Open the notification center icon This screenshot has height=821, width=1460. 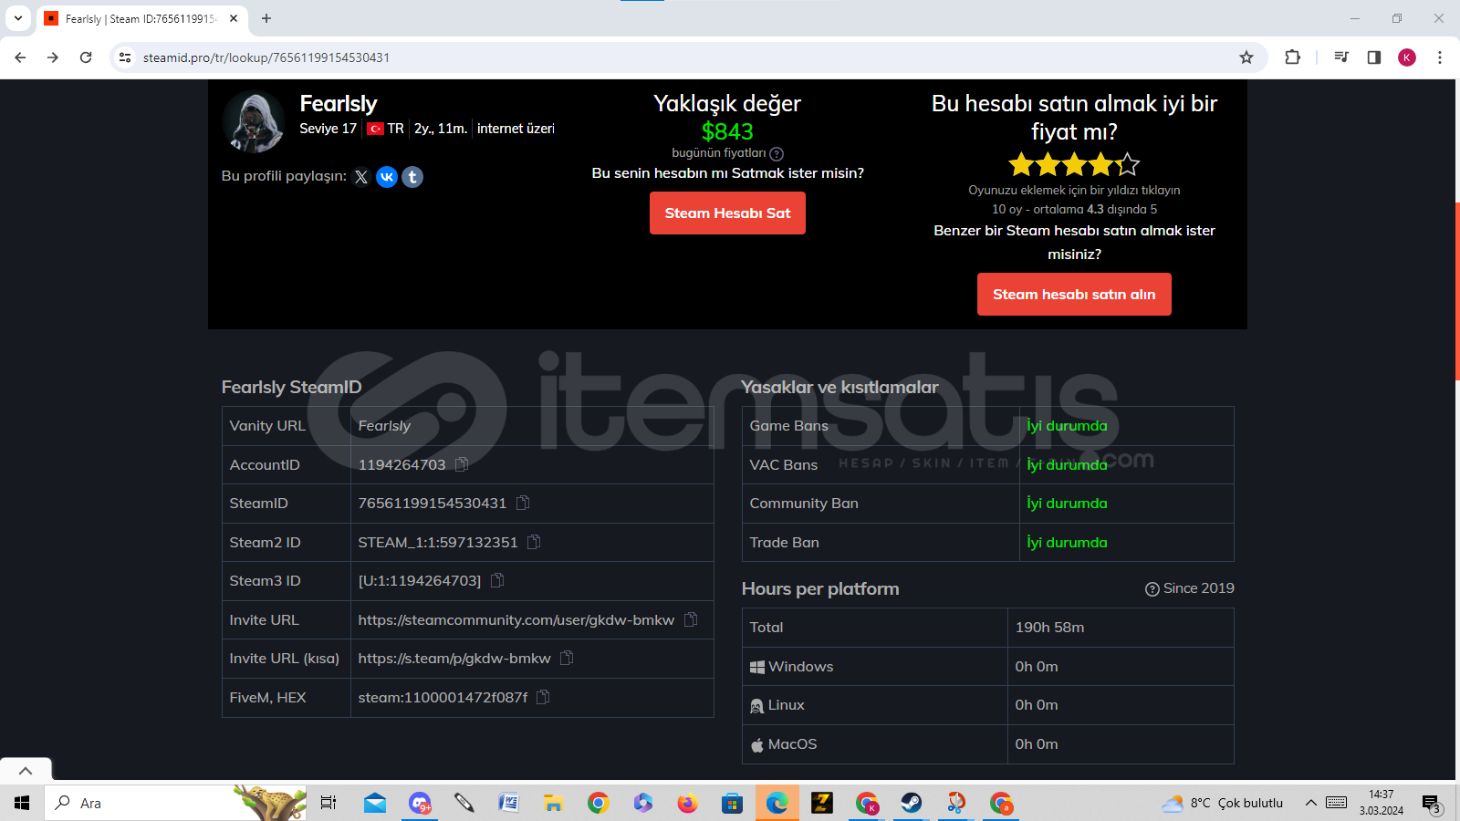click(1432, 804)
